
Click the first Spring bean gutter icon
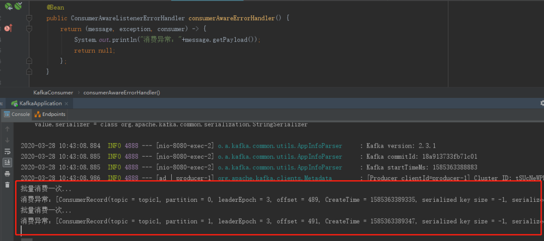point(9,7)
